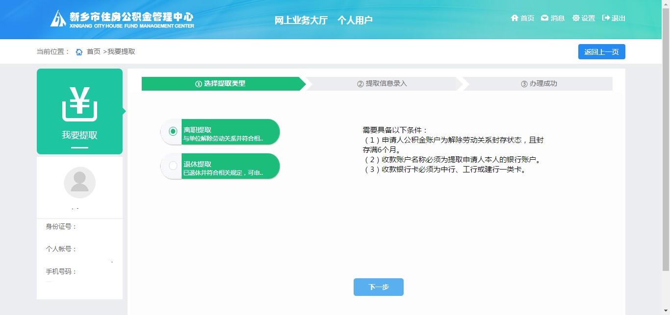This screenshot has width=670, height=315.
Task: Click the 首页 breadcrumb link
Action: [x=94, y=52]
